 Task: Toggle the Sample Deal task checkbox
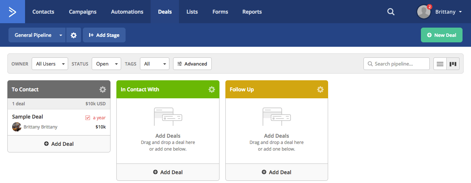[x=88, y=118]
